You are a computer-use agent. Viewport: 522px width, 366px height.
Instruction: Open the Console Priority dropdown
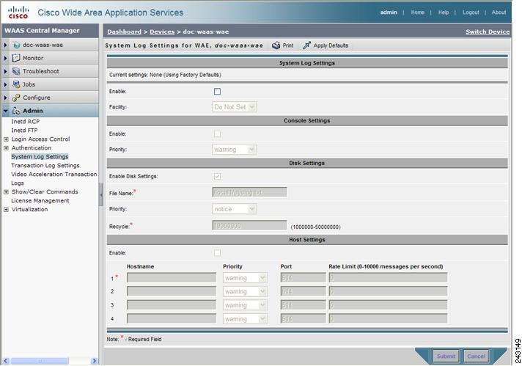click(234, 150)
